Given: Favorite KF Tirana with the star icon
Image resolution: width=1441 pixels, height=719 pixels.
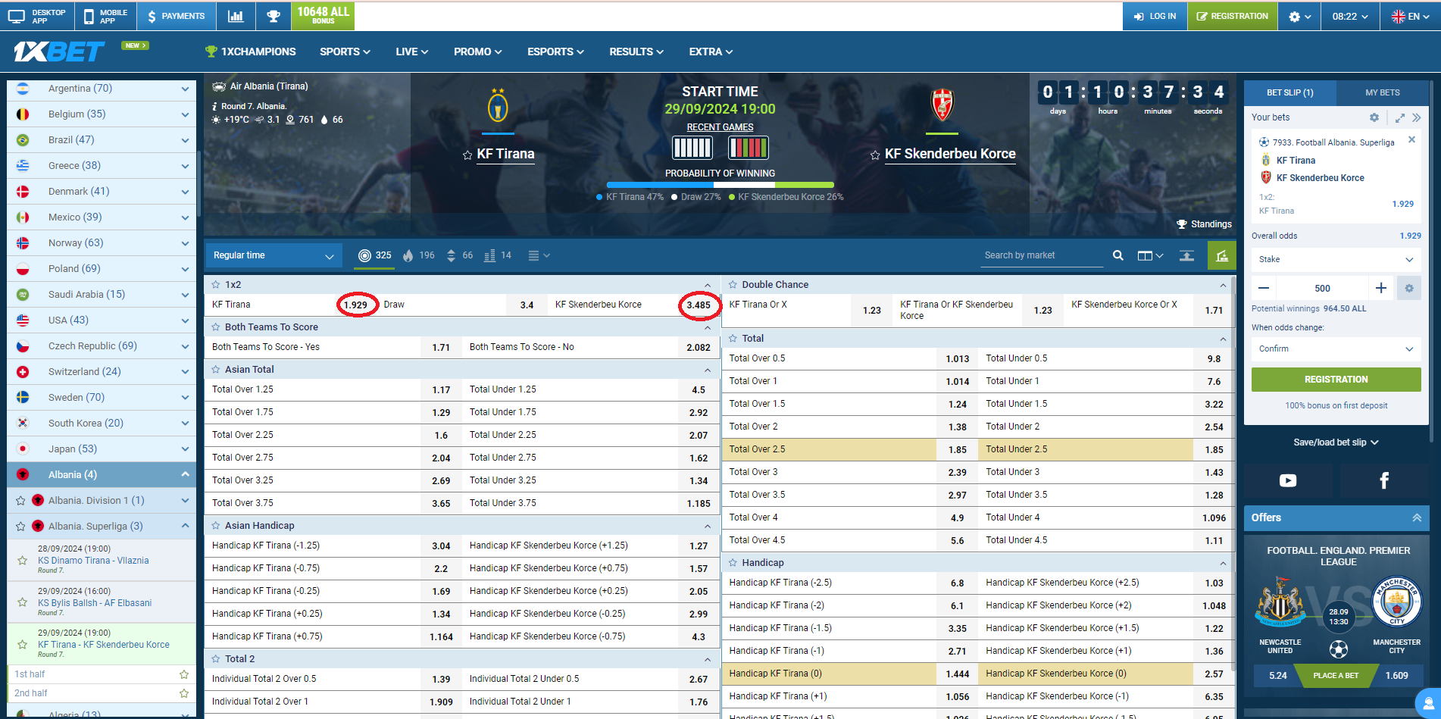Looking at the screenshot, I should [467, 155].
